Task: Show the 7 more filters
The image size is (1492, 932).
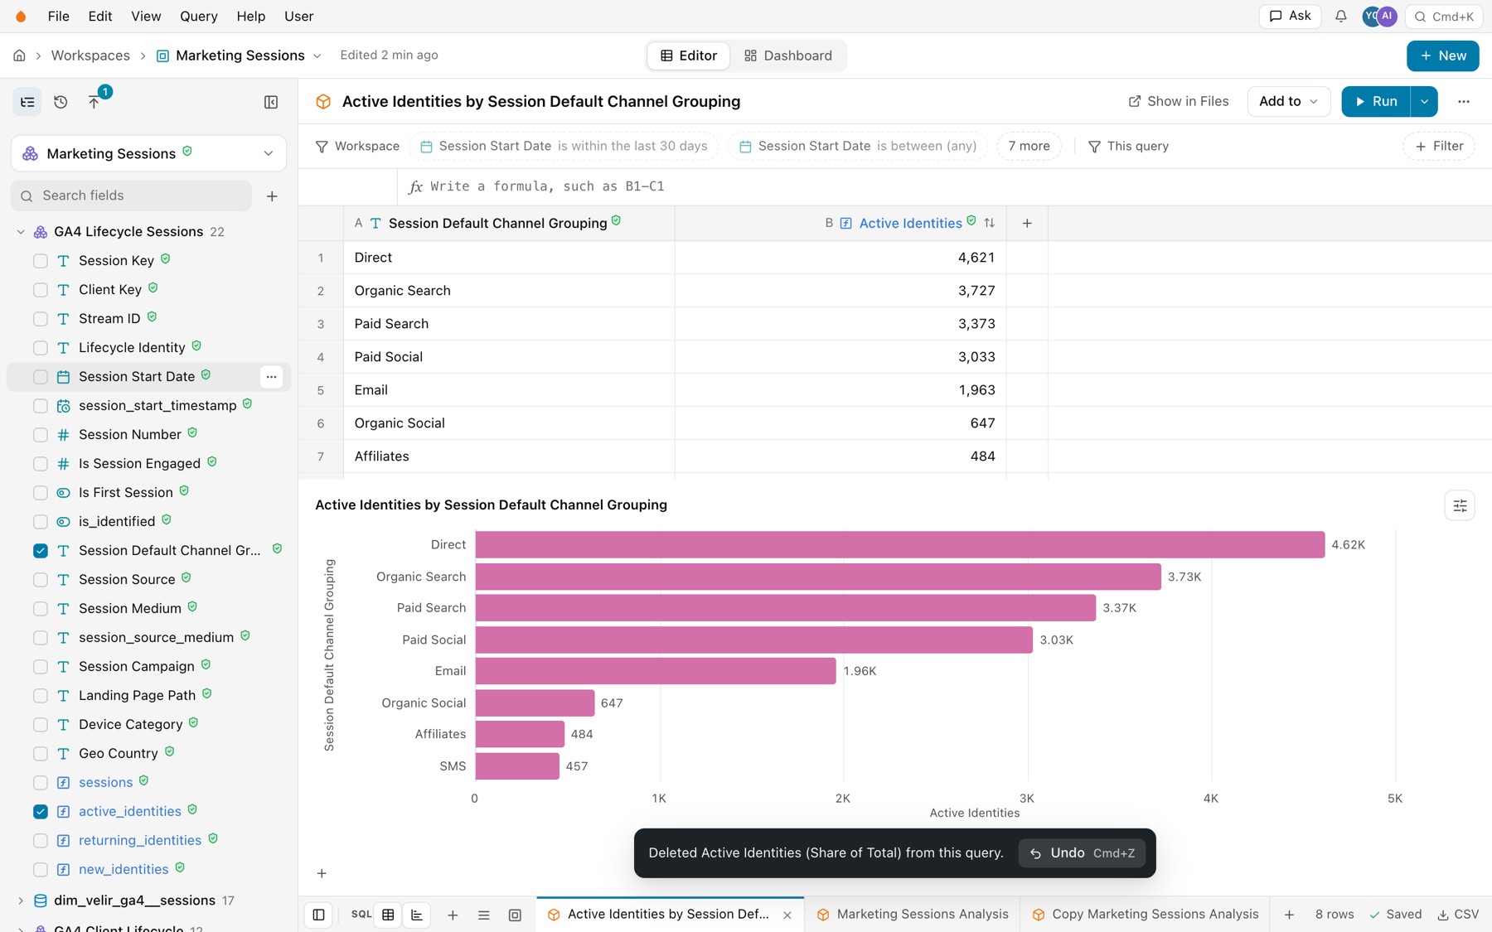Action: point(1029,146)
